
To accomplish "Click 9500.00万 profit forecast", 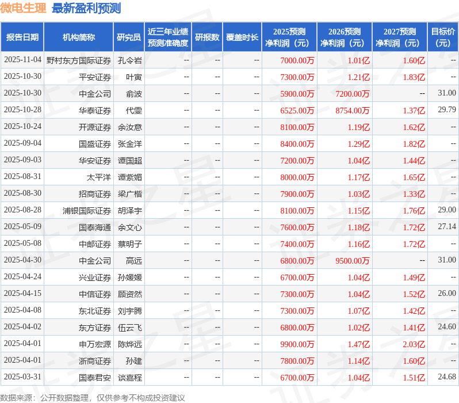I will click(352, 261).
